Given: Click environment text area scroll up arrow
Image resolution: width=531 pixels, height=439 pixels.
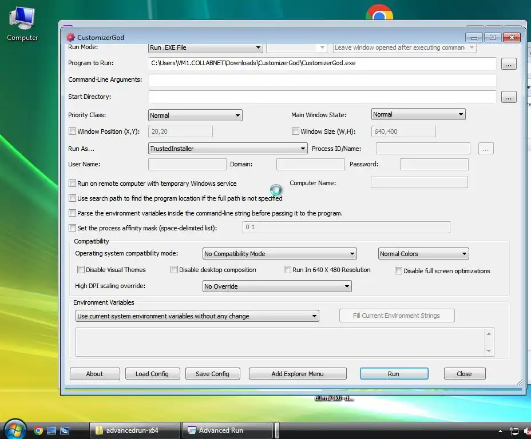Looking at the screenshot, I should click(489, 334).
